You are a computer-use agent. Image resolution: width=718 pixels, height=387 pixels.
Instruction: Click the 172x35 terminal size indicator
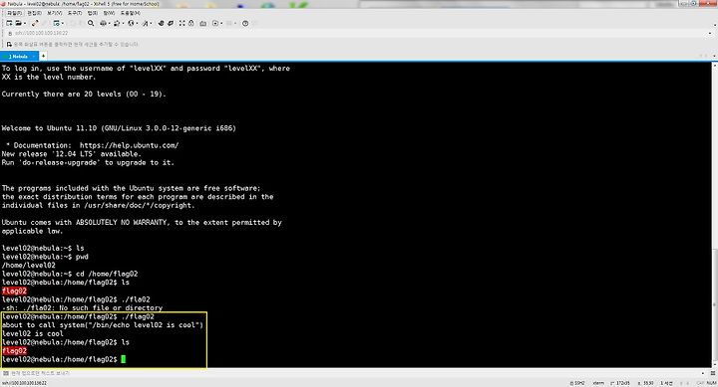[x=620, y=383]
